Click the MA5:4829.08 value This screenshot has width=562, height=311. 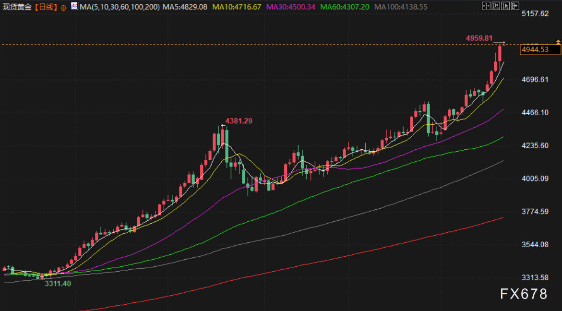tap(185, 6)
